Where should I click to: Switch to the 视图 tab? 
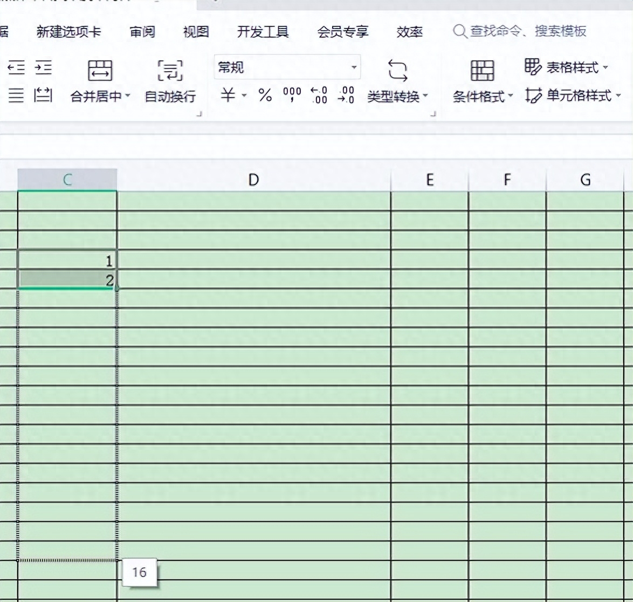point(196,31)
